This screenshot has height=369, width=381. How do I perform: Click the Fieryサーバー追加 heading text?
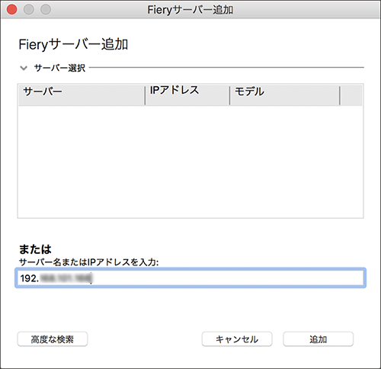73,44
